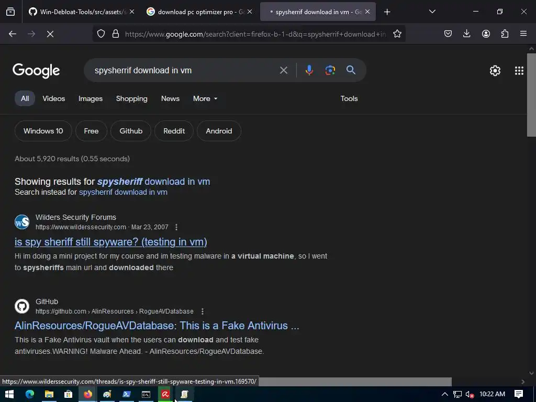Open Microsoft Store from the taskbar
This screenshot has height=402, width=536.
(69, 394)
